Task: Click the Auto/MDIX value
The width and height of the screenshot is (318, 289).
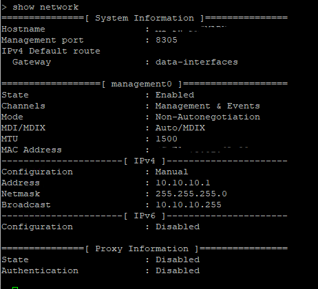Action: pos(180,128)
